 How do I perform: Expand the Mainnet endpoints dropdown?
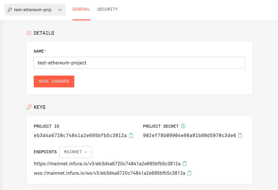click(x=75, y=152)
